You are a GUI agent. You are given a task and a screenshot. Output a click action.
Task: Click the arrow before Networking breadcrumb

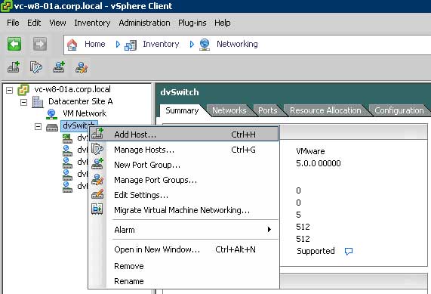point(192,45)
